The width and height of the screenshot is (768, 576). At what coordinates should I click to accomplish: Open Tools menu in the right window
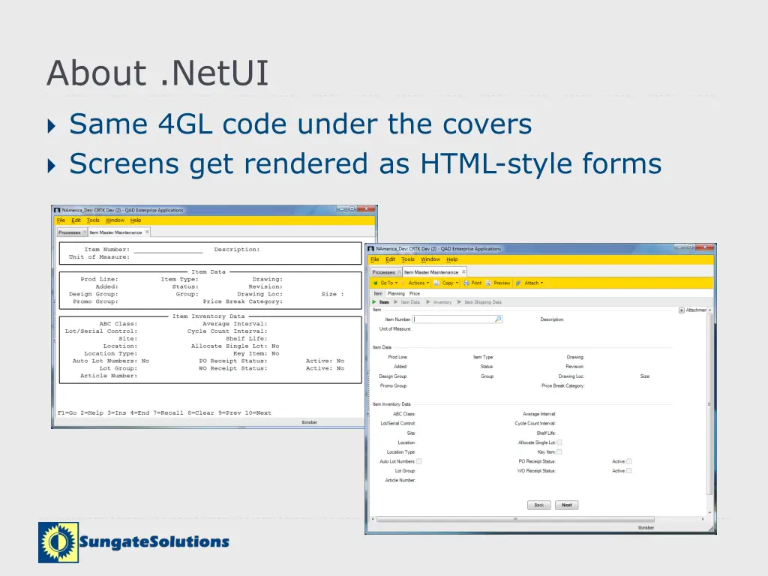click(x=408, y=259)
